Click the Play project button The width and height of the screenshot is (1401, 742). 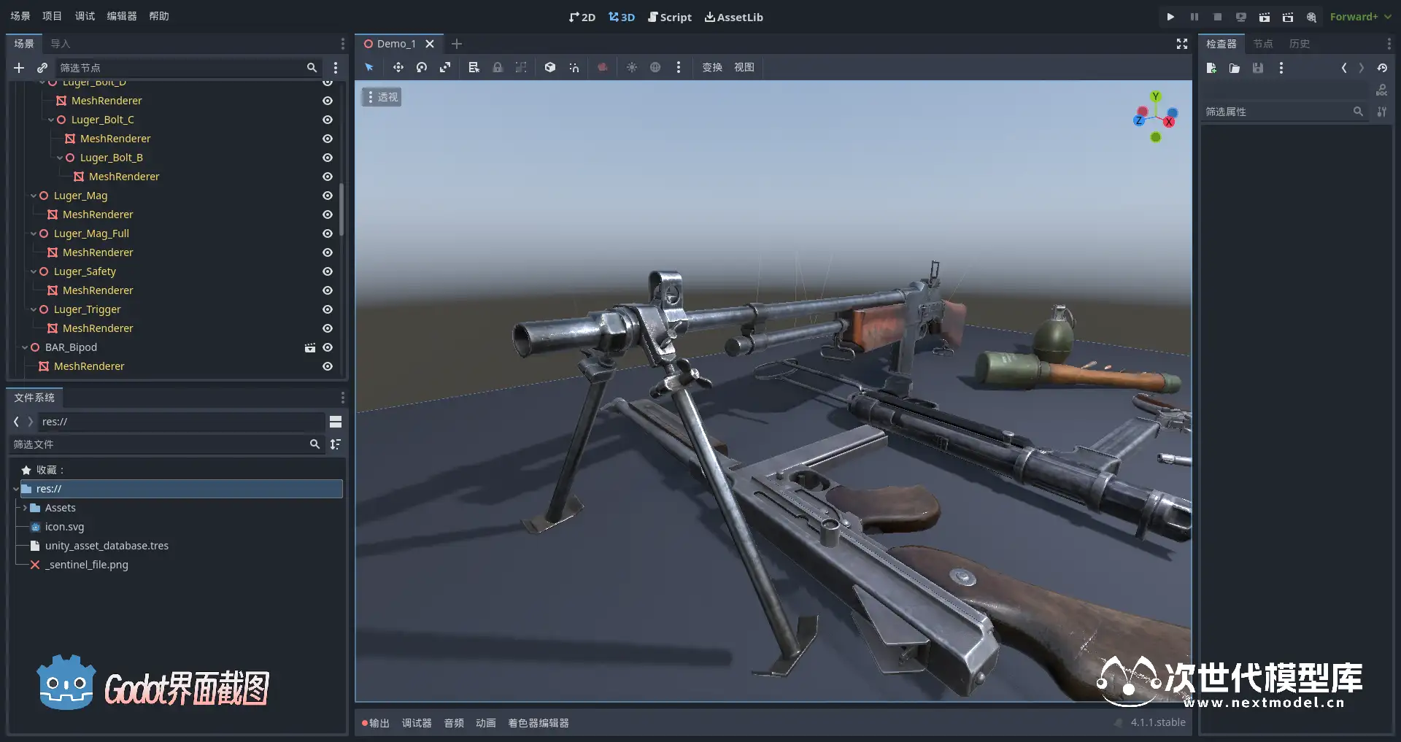pyautogui.click(x=1170, y=17)
